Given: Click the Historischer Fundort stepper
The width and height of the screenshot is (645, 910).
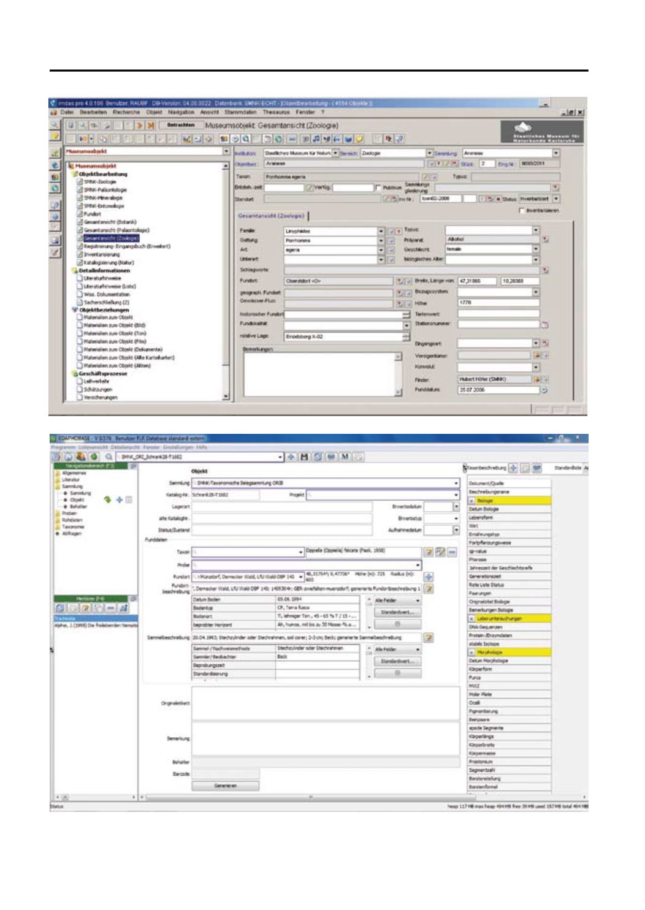Looking at the screenshot, I should pos(406,314).
